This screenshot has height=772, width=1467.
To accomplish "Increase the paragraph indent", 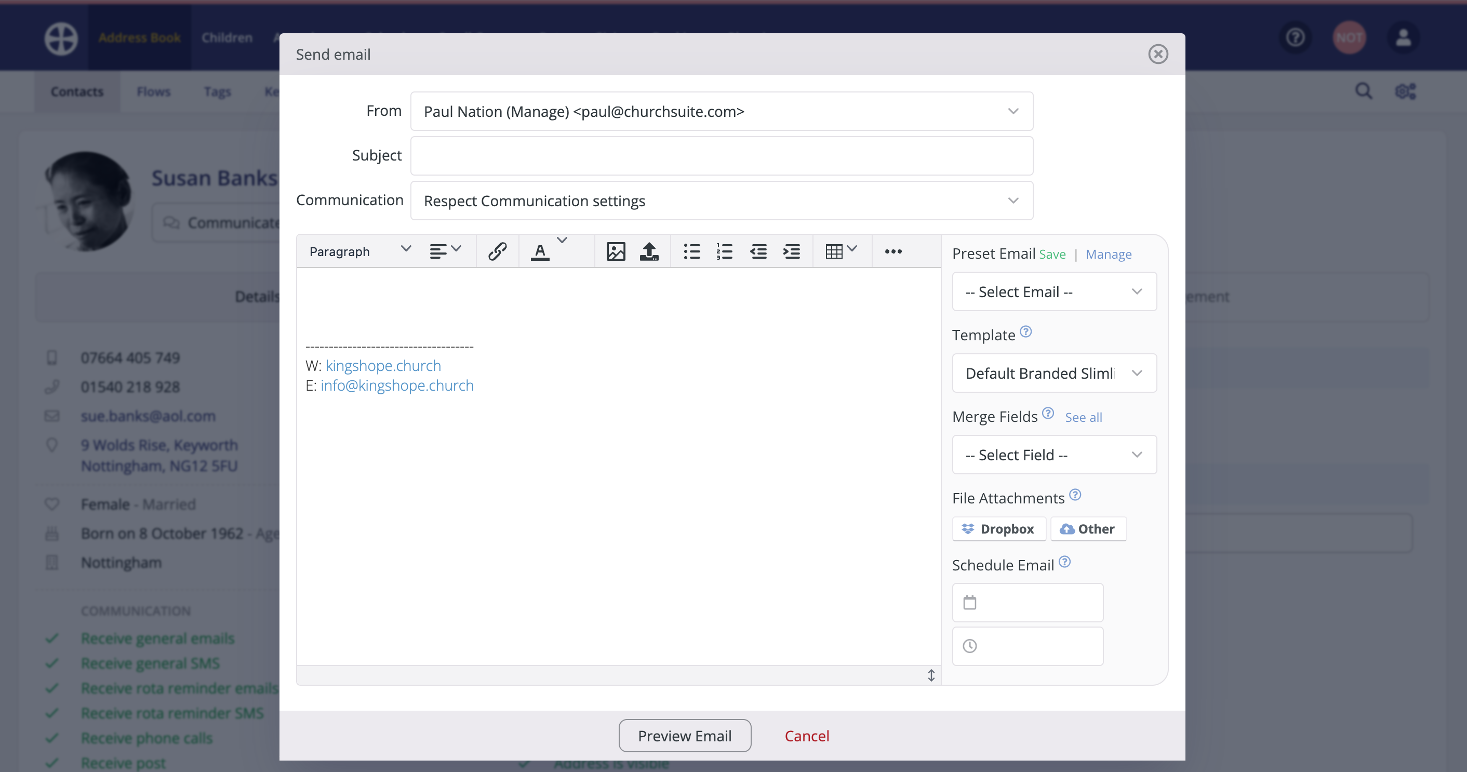I will point(792,250).
